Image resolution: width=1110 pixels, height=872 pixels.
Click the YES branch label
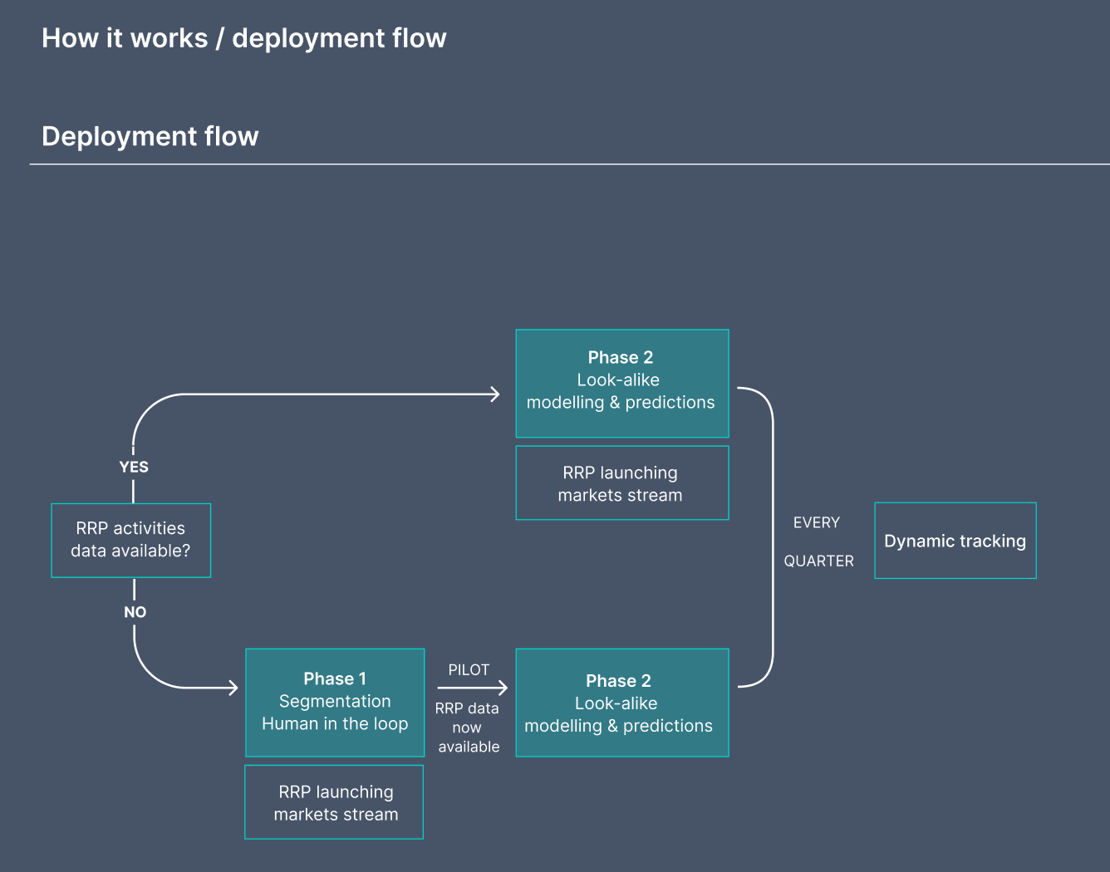pyautogui.click(x=134, y=467)
